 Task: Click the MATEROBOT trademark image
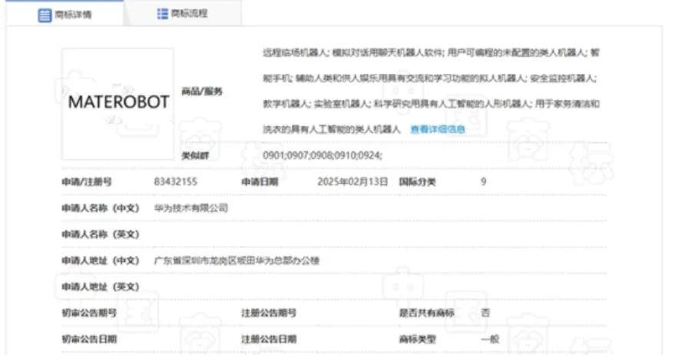click(118, 104)
